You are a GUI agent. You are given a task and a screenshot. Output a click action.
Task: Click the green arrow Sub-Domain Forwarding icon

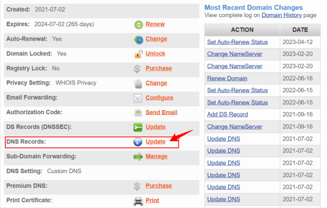[138, 157]
